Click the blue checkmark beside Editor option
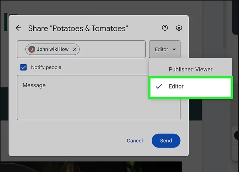Image resolution: width=239 pixels, height=172 pixels. tap(159, 86)
